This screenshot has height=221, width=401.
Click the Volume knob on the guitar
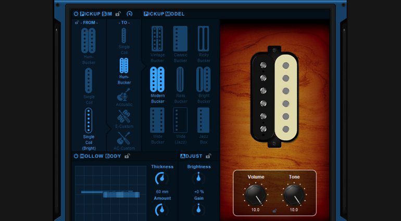tap(255, 194)
